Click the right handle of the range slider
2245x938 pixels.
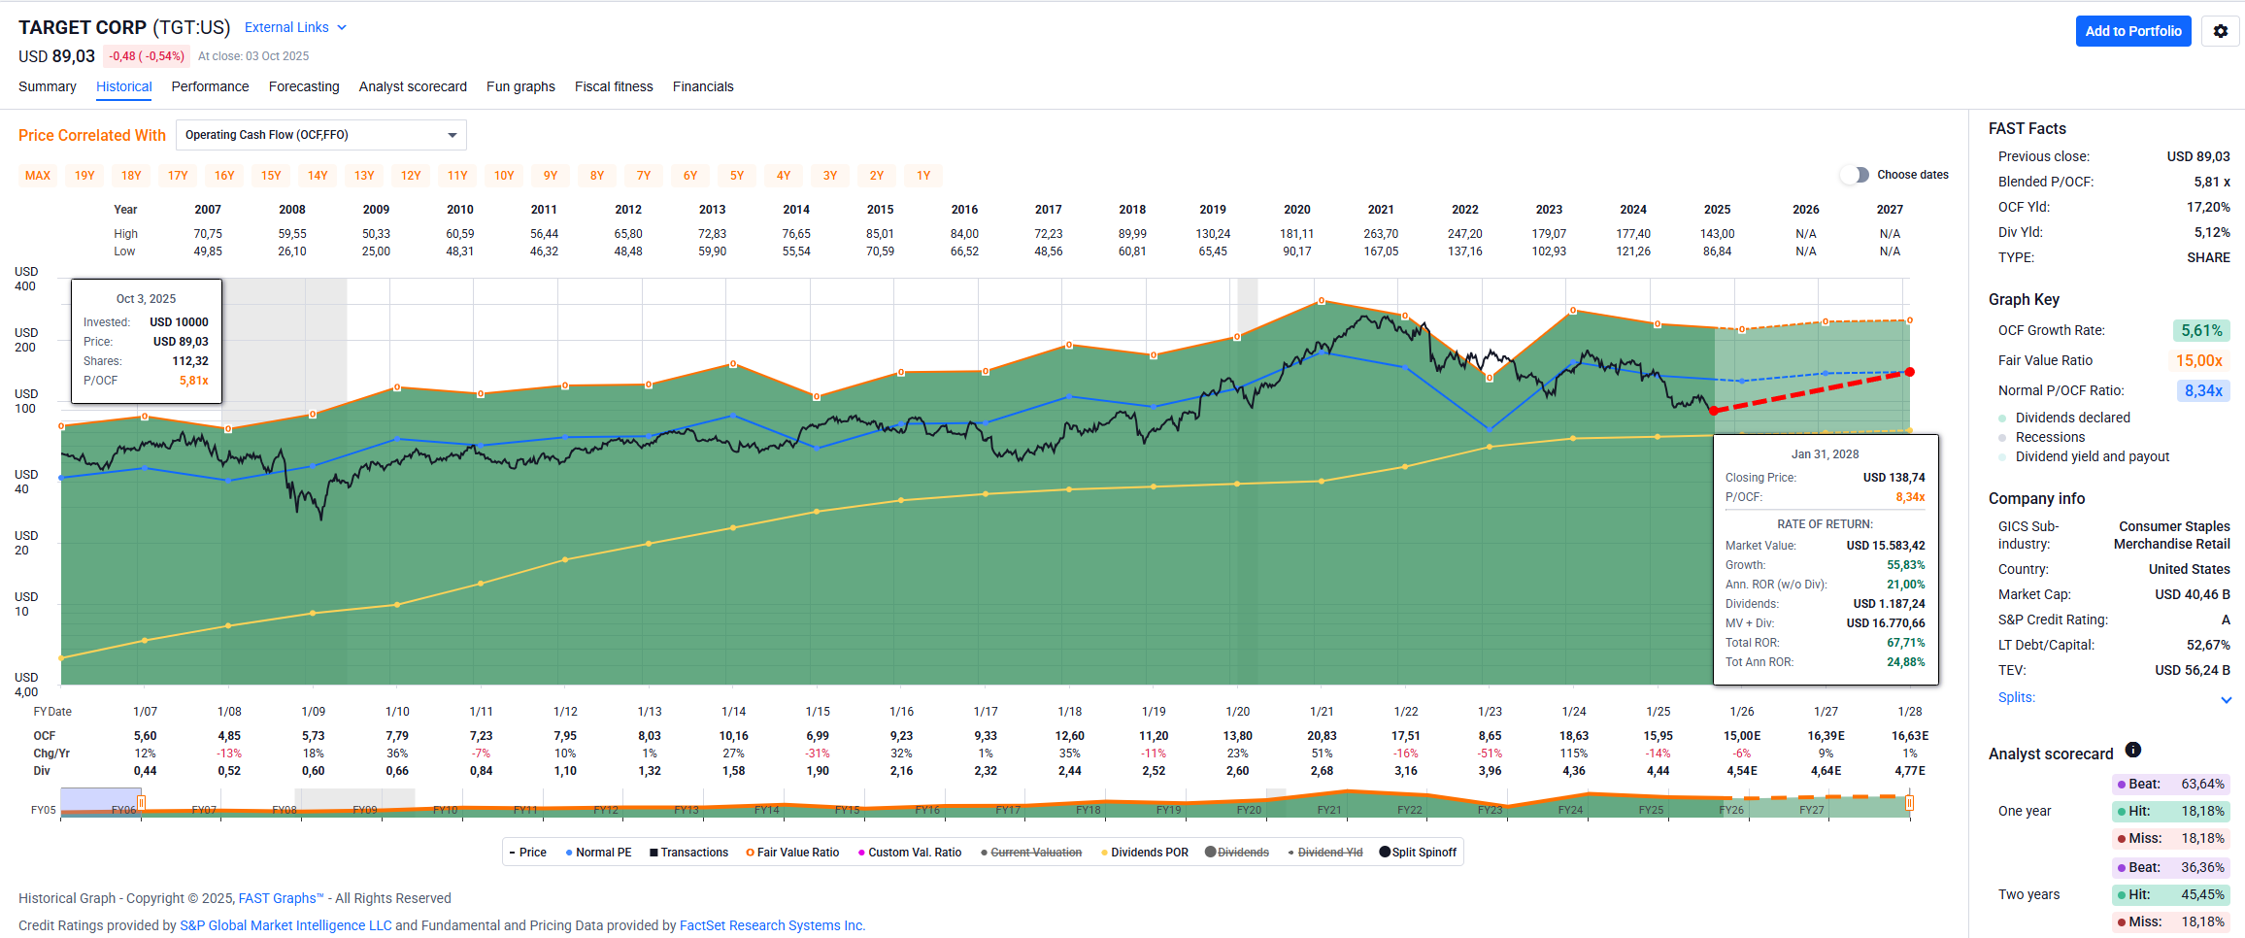[1909, 803]
